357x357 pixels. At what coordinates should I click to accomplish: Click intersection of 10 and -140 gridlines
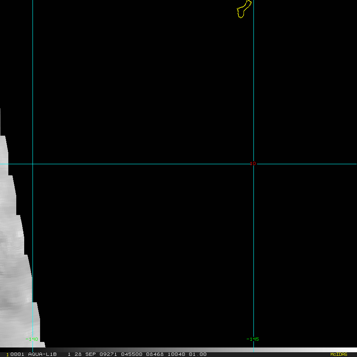coord(33,164)
